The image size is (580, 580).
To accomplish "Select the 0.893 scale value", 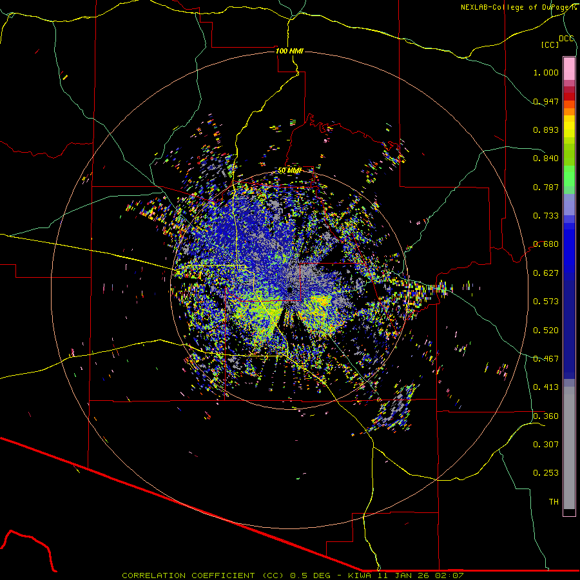I will click(x=546, y=130).
